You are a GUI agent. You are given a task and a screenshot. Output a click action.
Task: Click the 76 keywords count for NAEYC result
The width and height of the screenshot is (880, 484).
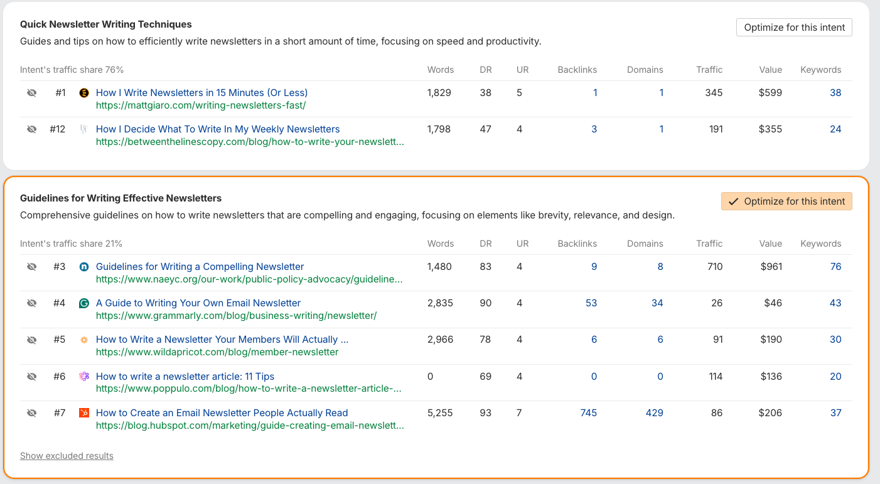(x=835, y=266)
